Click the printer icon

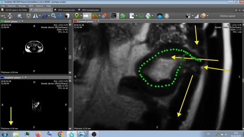coord(148,16)
